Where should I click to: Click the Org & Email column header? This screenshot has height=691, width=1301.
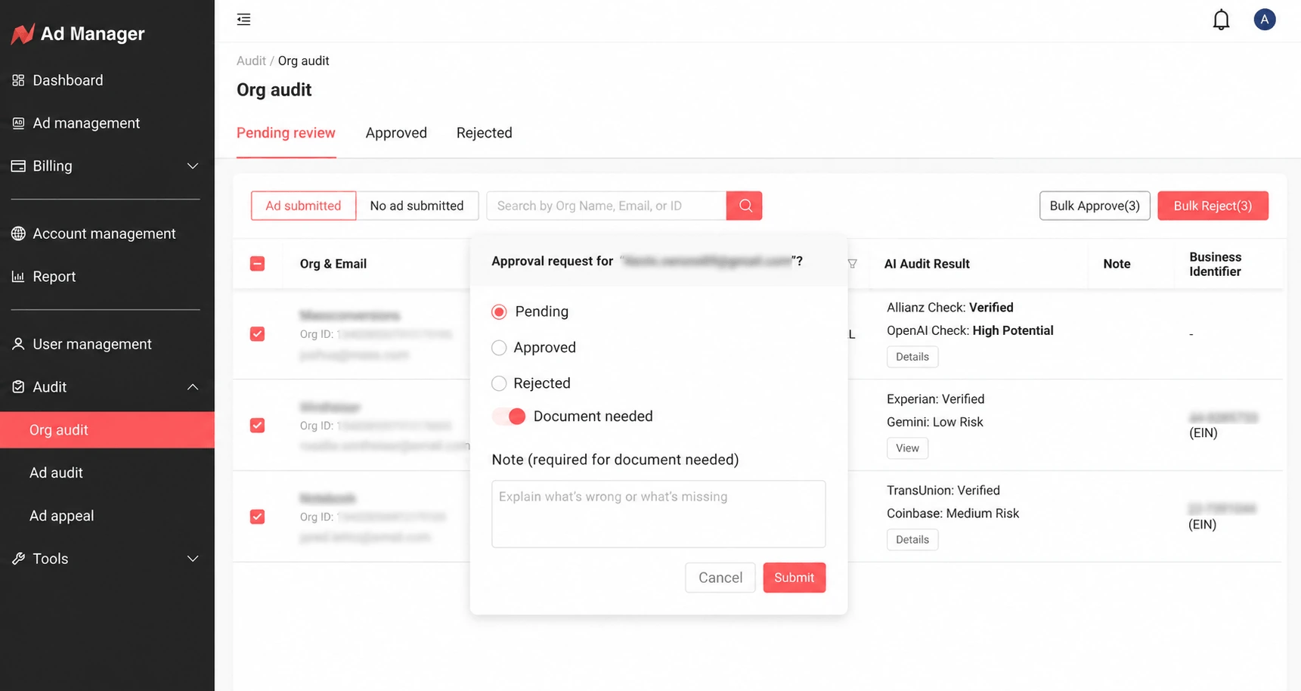click(x=333, y=264)
